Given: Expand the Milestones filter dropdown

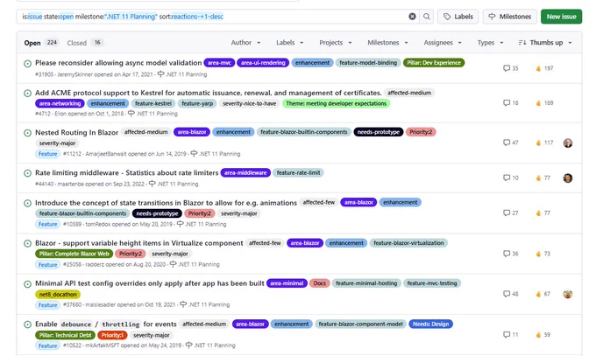Looking at the screenshot, I should tap(387, 43).
